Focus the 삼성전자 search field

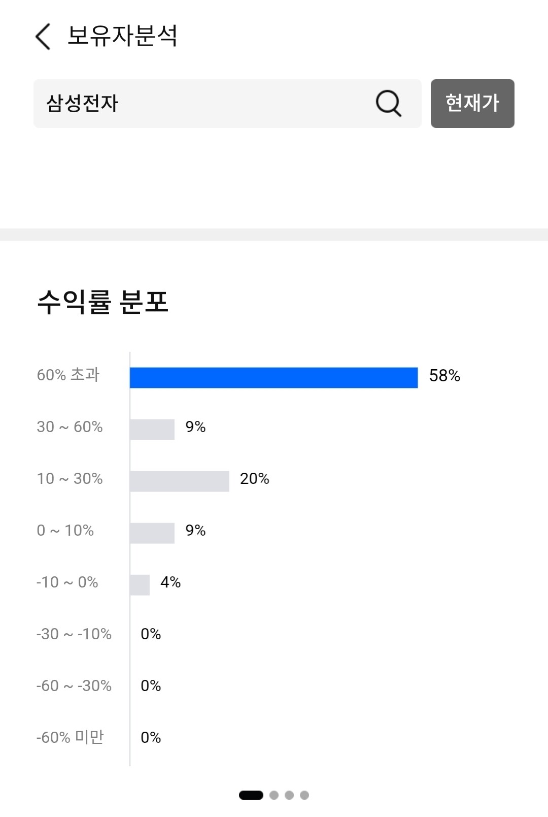pos(227,104)
